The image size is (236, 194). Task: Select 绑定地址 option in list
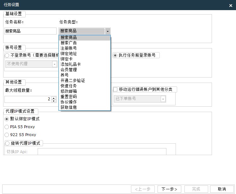(84, 53)
